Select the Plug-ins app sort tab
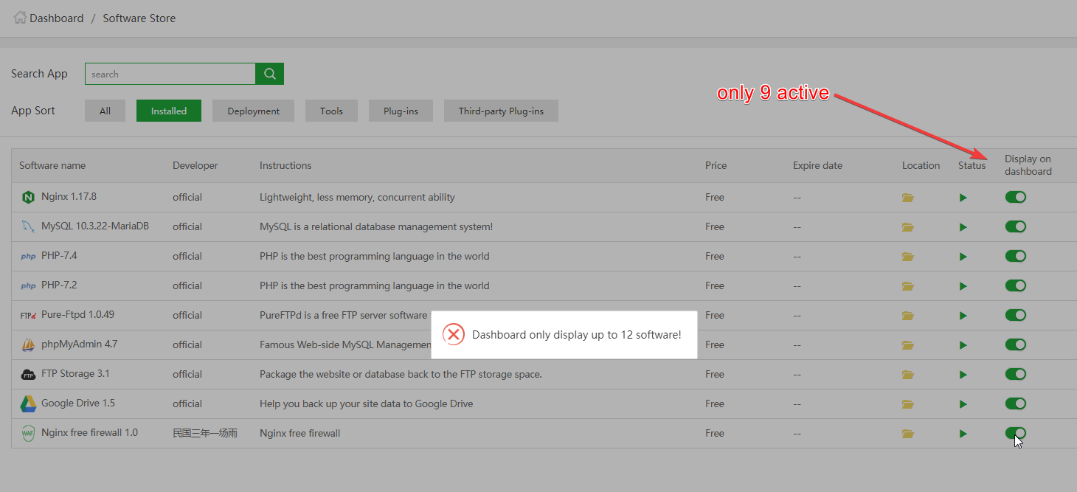Viewport: 1077px width, 492px height. [x=401, y=111]
